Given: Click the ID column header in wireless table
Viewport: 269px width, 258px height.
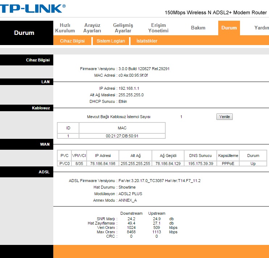Looking at the screenshot, I should click(68, 128).
